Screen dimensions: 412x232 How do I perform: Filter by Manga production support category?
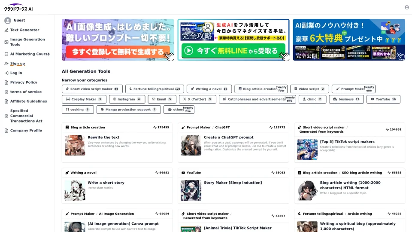pyautogui.click(x=128, y=110)
